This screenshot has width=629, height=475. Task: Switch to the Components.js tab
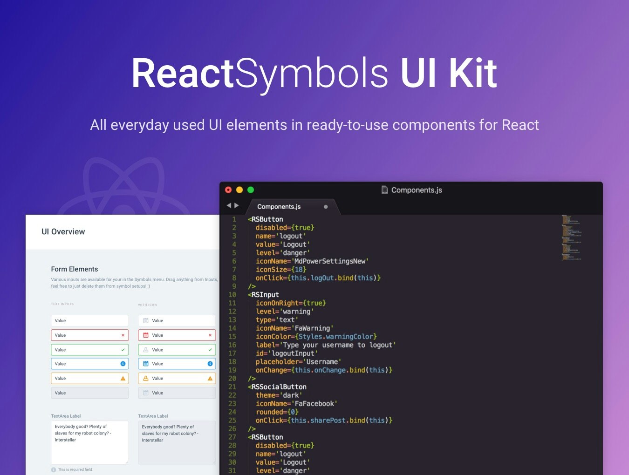278,207
